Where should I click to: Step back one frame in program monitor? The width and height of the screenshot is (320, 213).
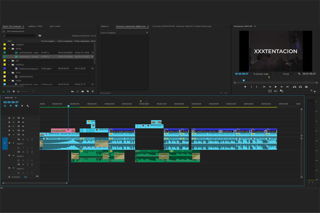(x=270, y=87)
